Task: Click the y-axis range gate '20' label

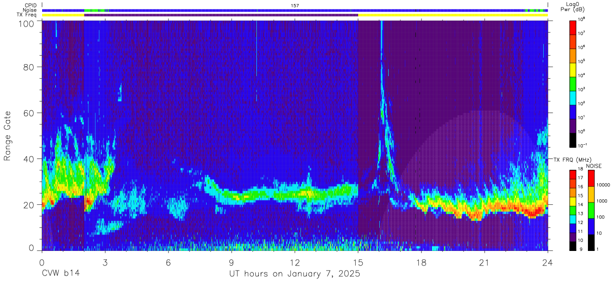Action: coord(29,204)
